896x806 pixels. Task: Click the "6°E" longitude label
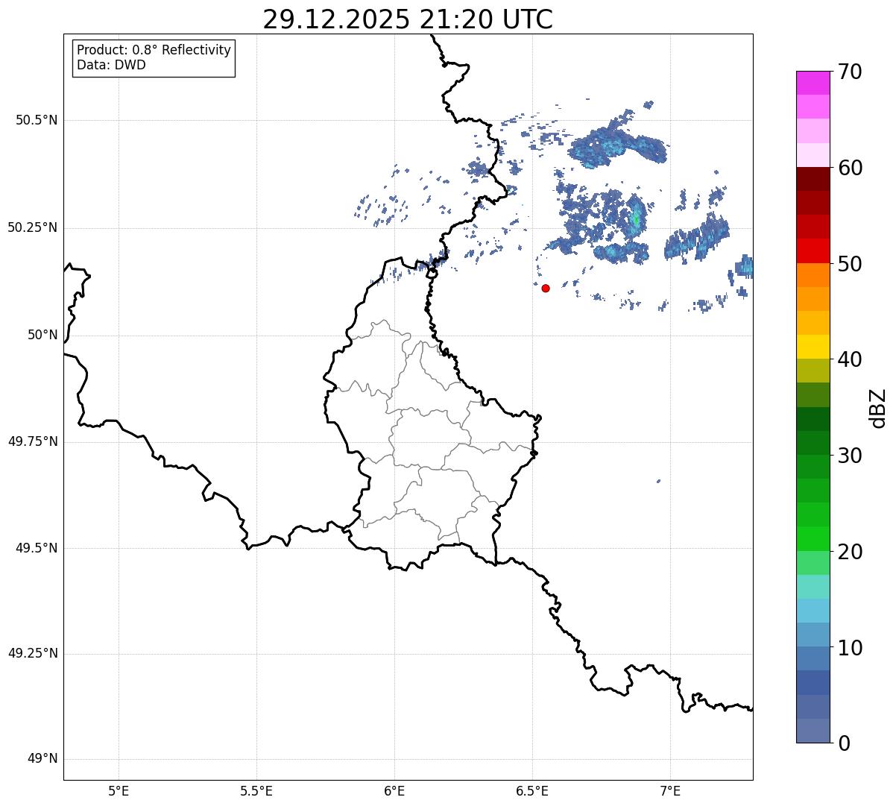point(394,790)
